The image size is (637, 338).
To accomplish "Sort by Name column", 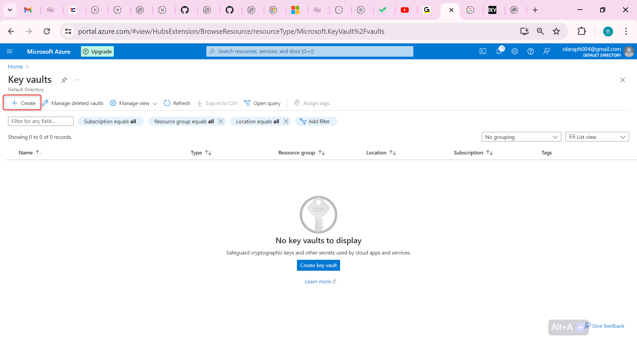I will coord(30,152).
